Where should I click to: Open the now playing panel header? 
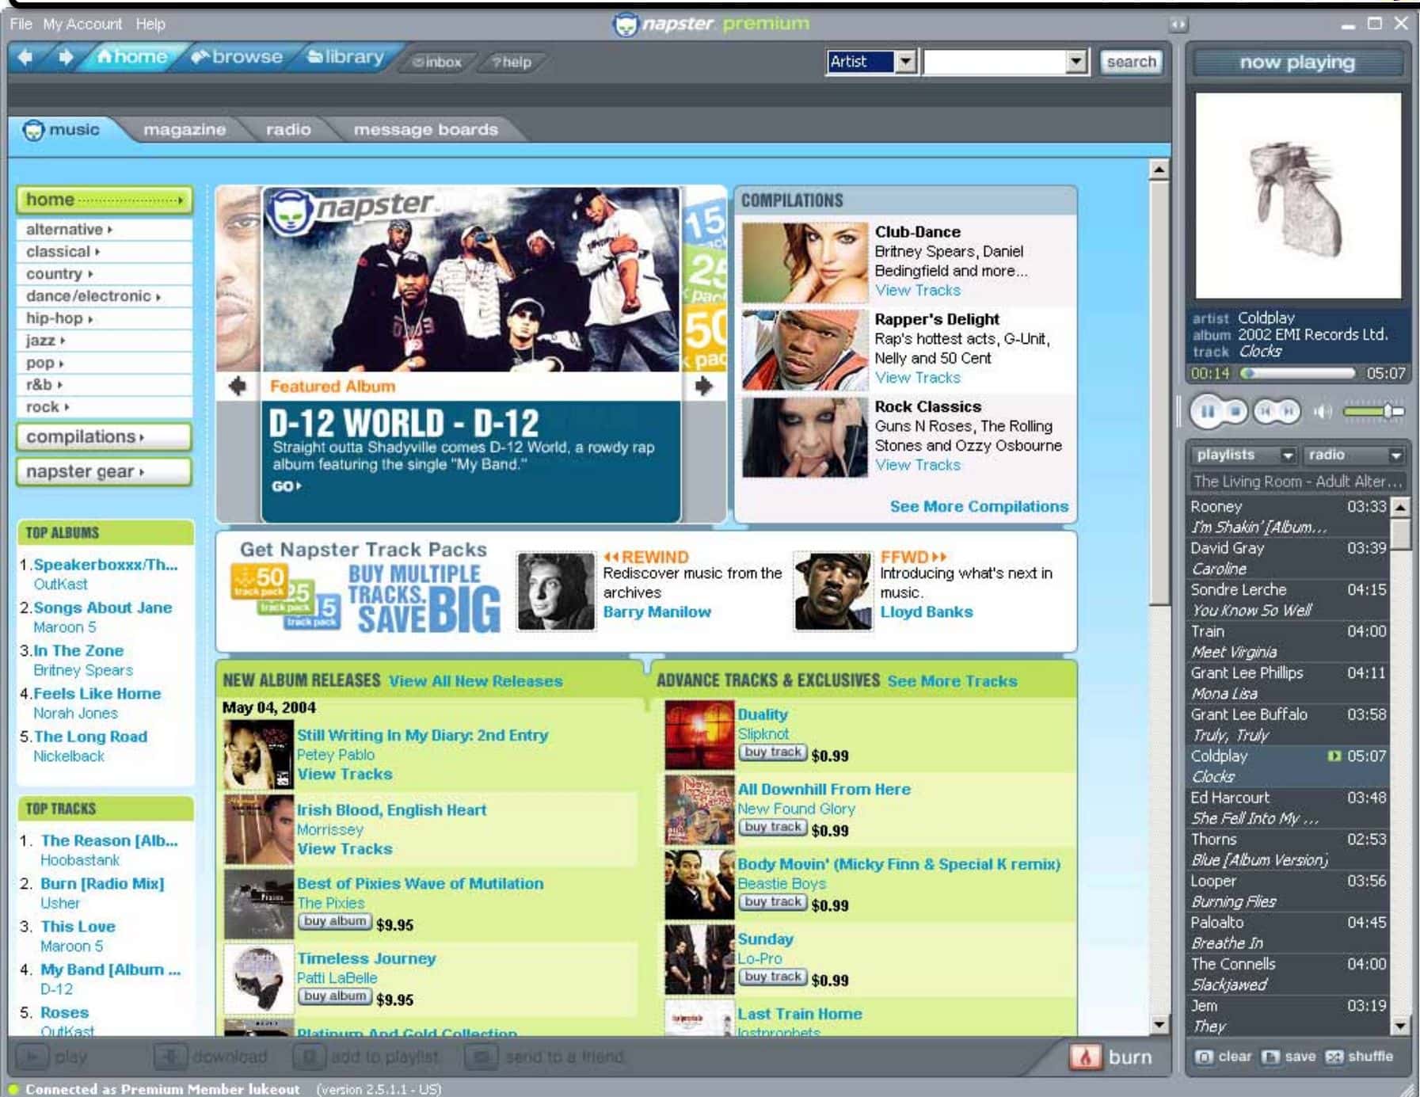pos(1297,62)
